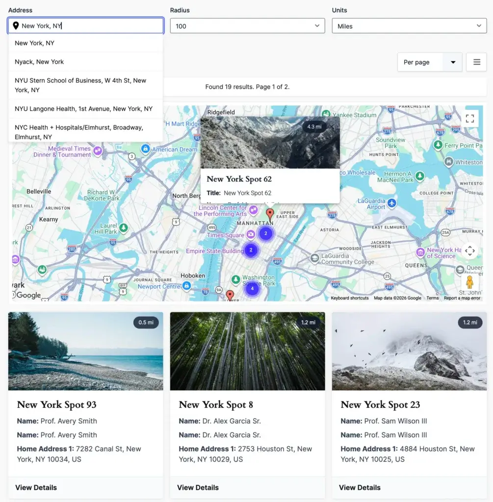Open Keyboard shortcuts on the map
Screen dimensions: 493x502
349,298
